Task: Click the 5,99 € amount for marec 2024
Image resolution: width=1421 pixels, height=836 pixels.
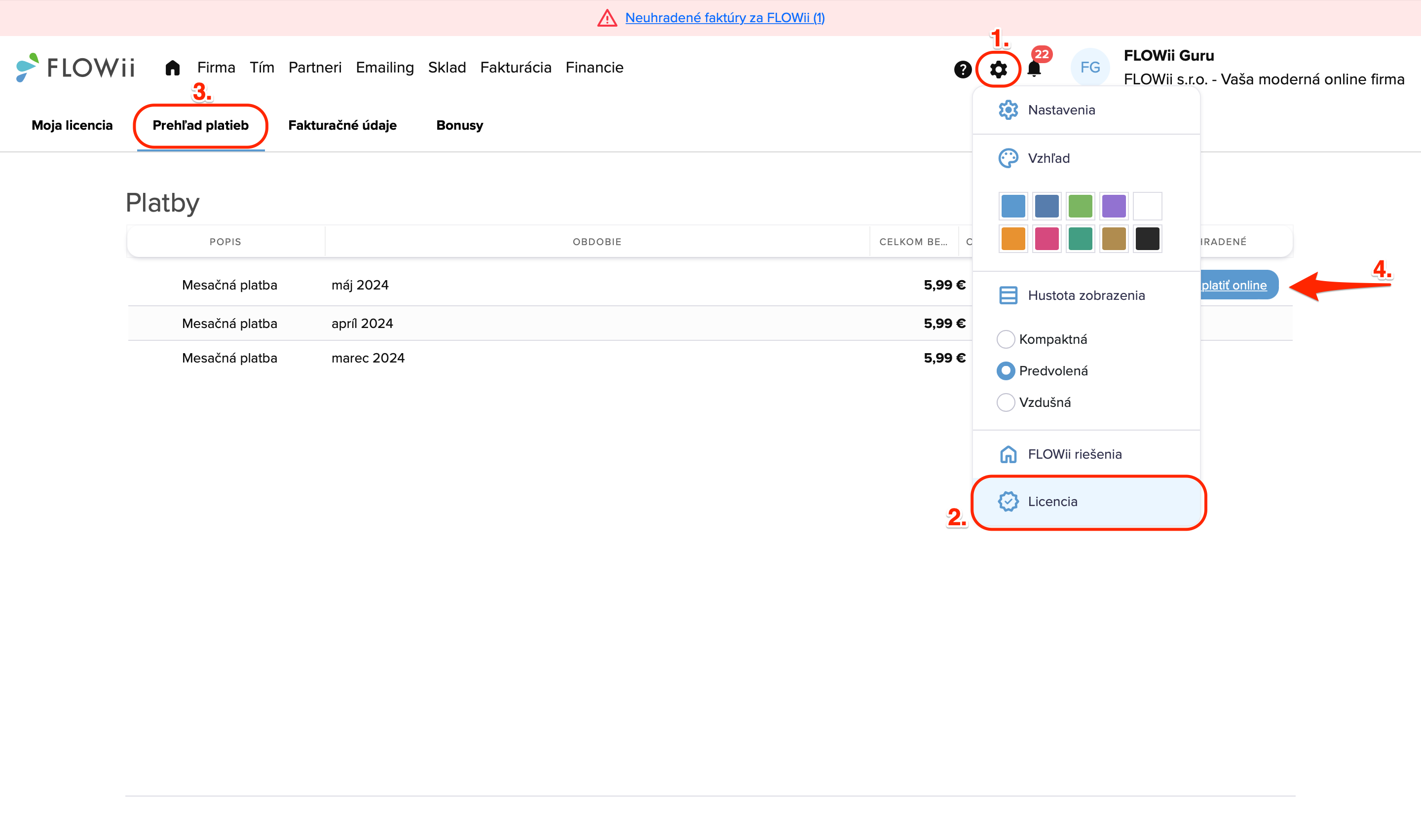Action: 944,358
